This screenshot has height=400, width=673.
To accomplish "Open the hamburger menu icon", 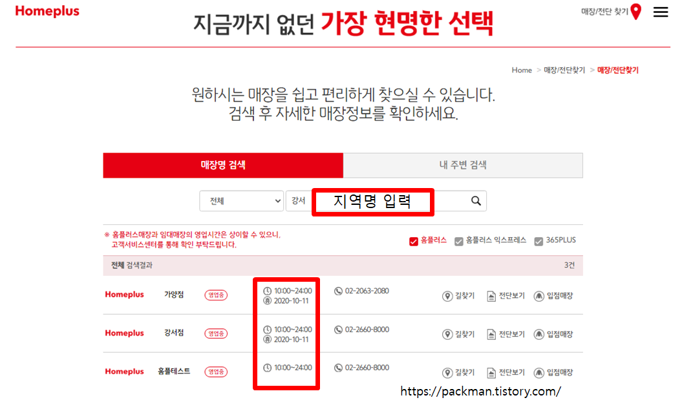I will point(661,12).
